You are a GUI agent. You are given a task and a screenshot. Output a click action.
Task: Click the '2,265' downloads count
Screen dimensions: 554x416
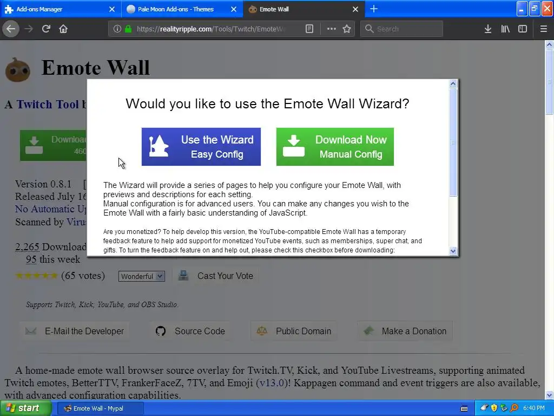click(x=27, y=247)
